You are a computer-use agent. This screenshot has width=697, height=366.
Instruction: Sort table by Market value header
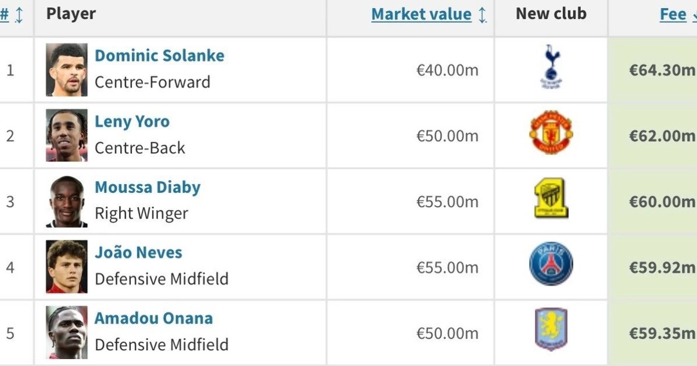422,15
